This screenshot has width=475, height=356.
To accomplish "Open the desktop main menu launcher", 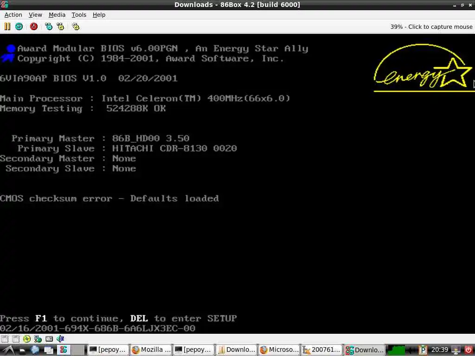I will pyautogui.click(x=8, y=350).
